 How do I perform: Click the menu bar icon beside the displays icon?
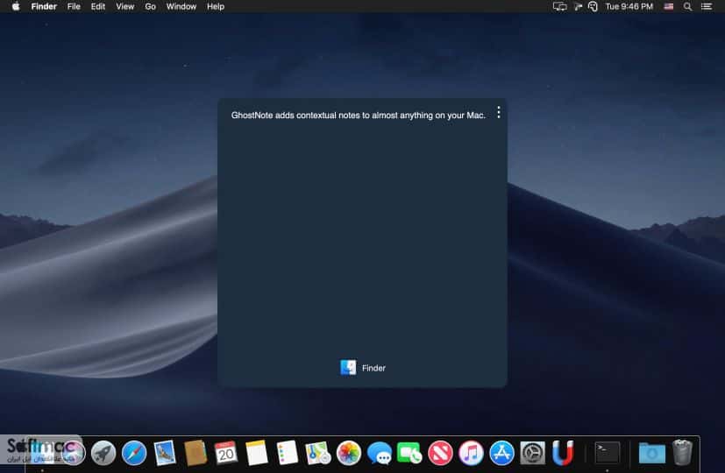[578, 6]
